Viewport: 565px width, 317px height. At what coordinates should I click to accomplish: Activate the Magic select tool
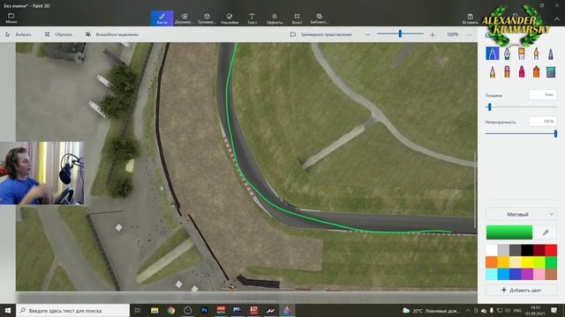point(112,34)
